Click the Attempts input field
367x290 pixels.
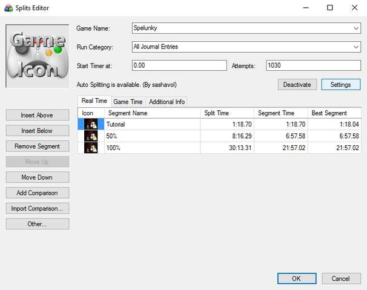pyautogui.click(x=313, y=65)
